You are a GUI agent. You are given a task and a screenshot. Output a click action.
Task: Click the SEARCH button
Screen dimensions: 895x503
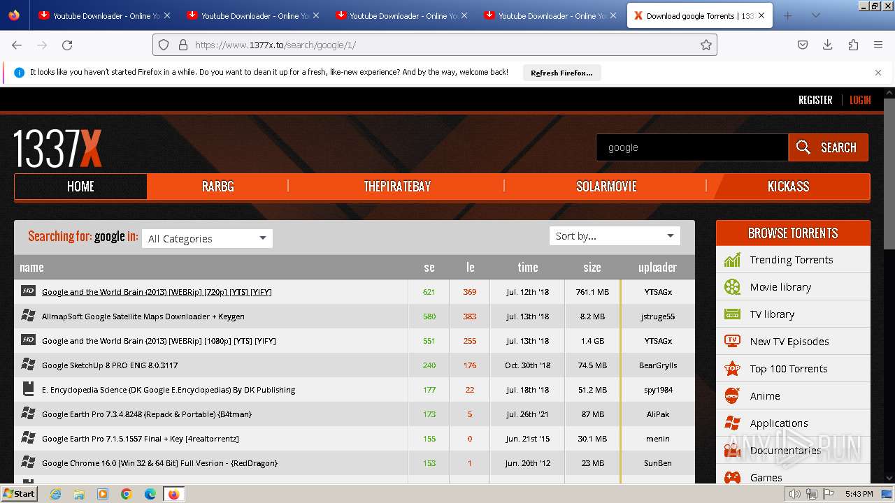(x=828, y=147)
